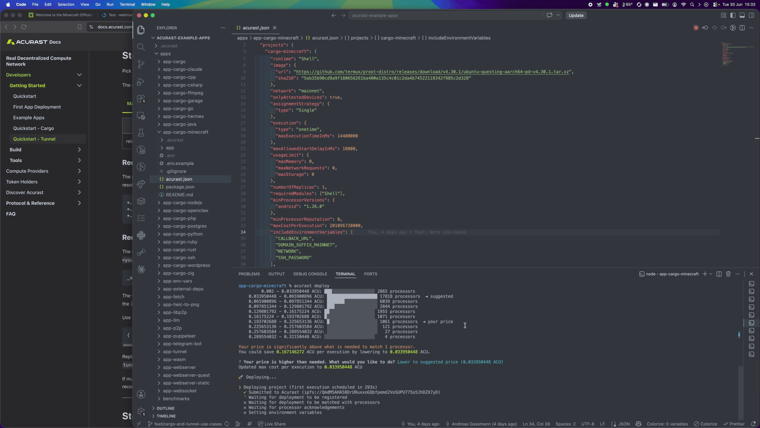Open the Explorer view in activity bar
Image resolution: width=760 pixels, height=428 pixels.
[141, 30]
